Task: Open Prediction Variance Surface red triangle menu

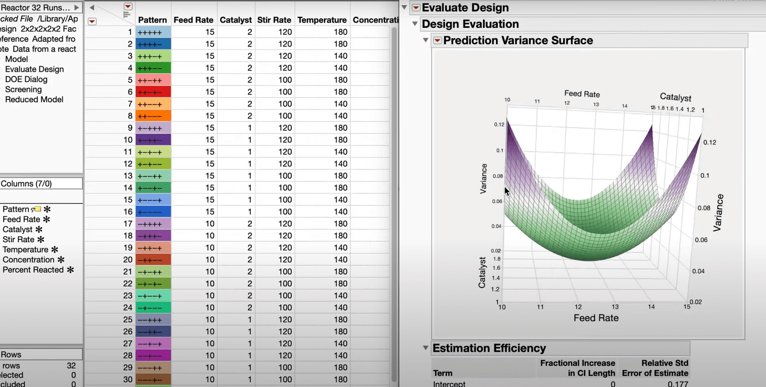Action: click(x=437, y=41)
